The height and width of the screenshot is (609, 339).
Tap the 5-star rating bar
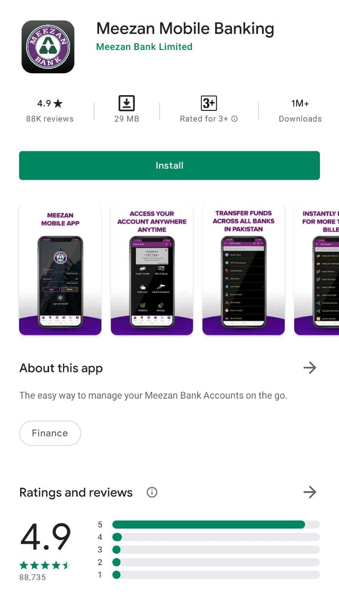pyautogui.click(x=216, y=524)
